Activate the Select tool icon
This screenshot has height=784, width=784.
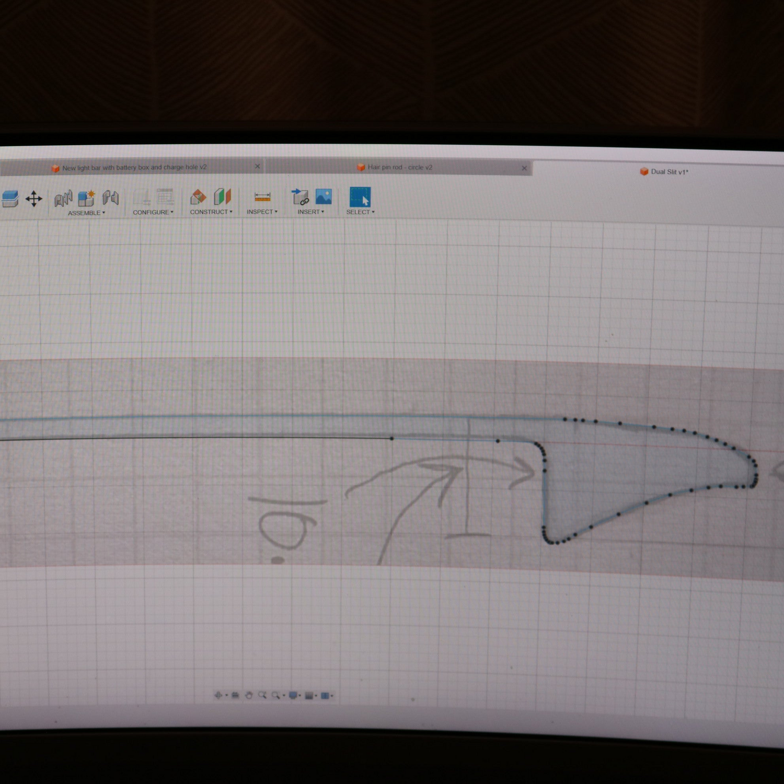(x=360, y=197)
